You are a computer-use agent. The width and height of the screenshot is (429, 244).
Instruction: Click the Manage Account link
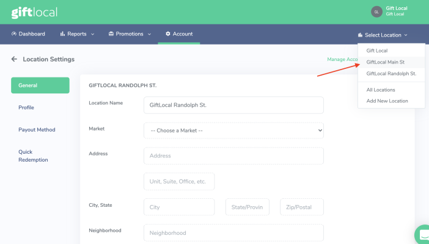(x=343, y=59)
